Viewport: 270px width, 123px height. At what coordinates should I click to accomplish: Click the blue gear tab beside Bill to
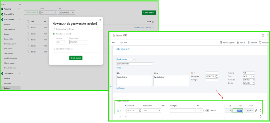click(x=111, y=86)
